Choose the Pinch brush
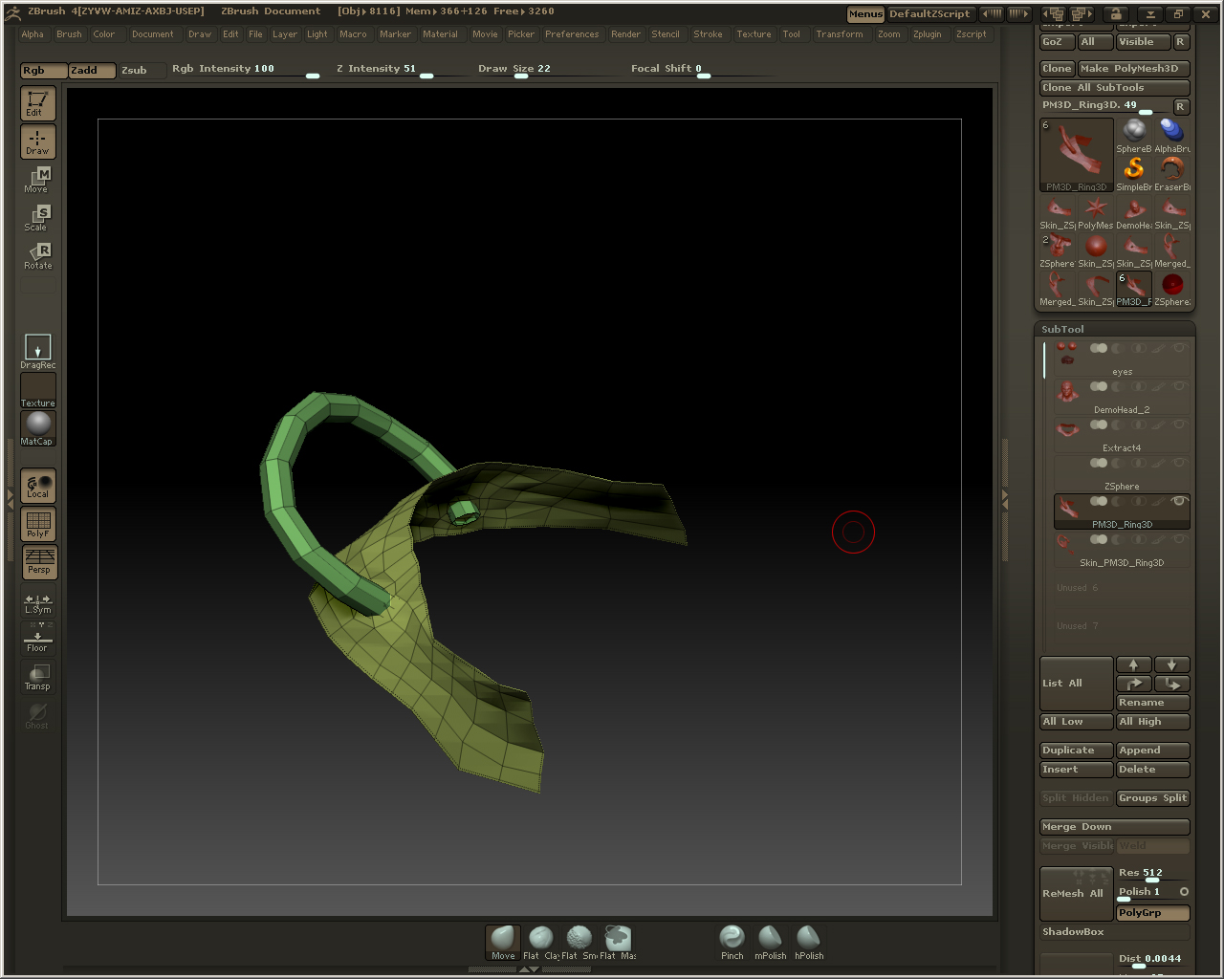This screenshot has height=979, width=1224. (732, 941)
